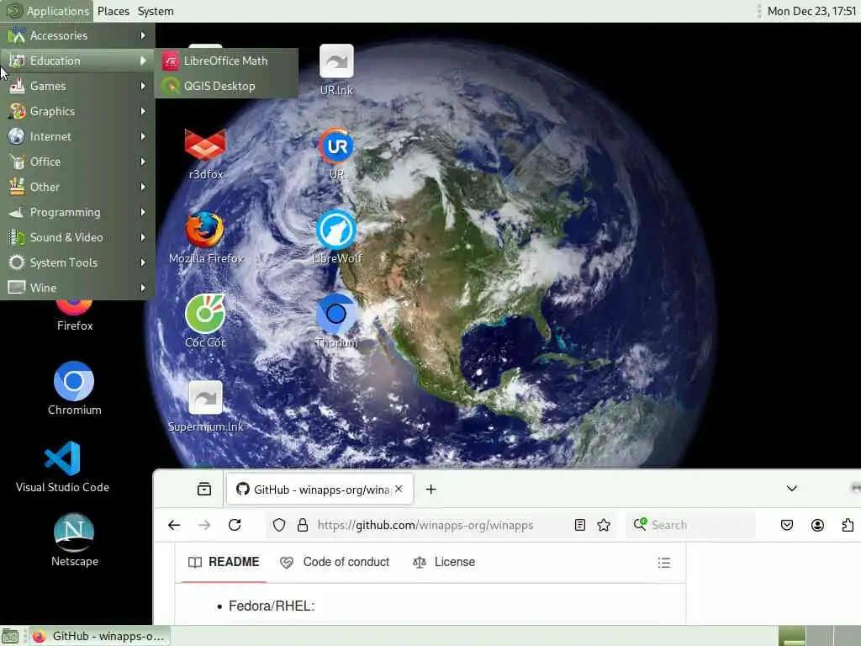Image resolution: width=861 pixels, height=646 pixels.
Task: Open the Accessories menu category
Action: click(x=77, y=35)
